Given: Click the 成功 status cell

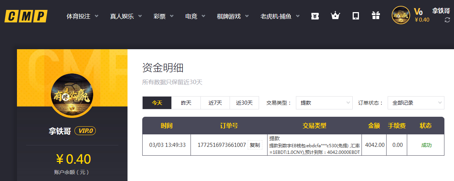Looking at the screenshot, I should (426, 145).
